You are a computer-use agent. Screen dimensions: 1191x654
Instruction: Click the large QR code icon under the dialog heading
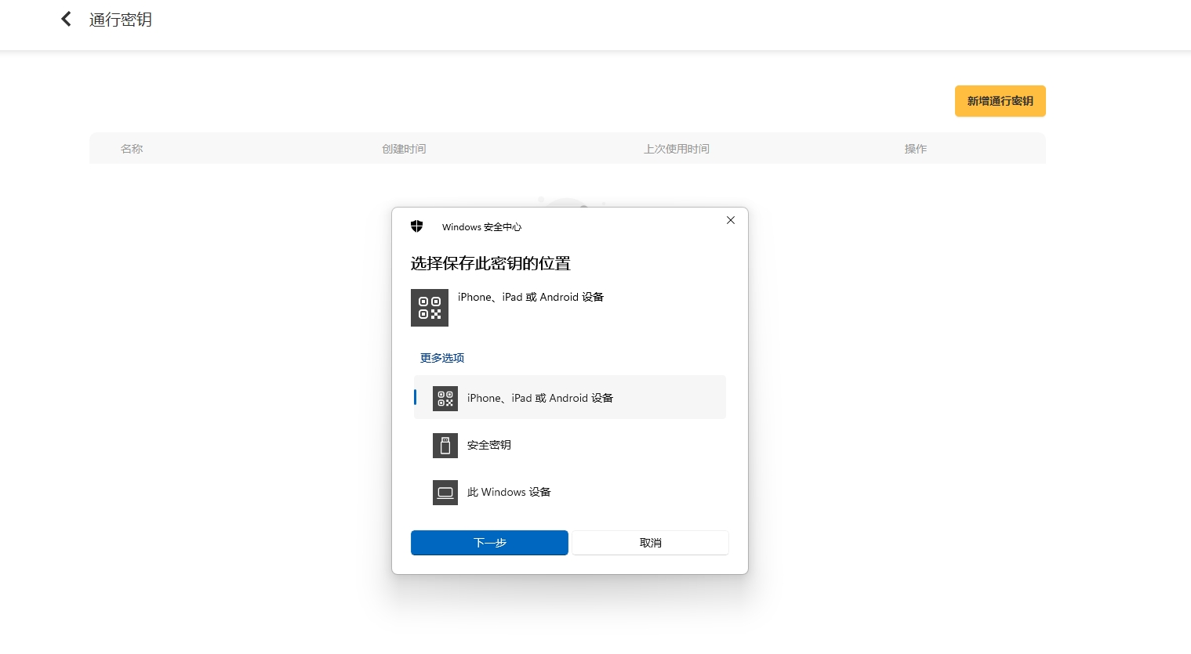click(x=430, y=308)
